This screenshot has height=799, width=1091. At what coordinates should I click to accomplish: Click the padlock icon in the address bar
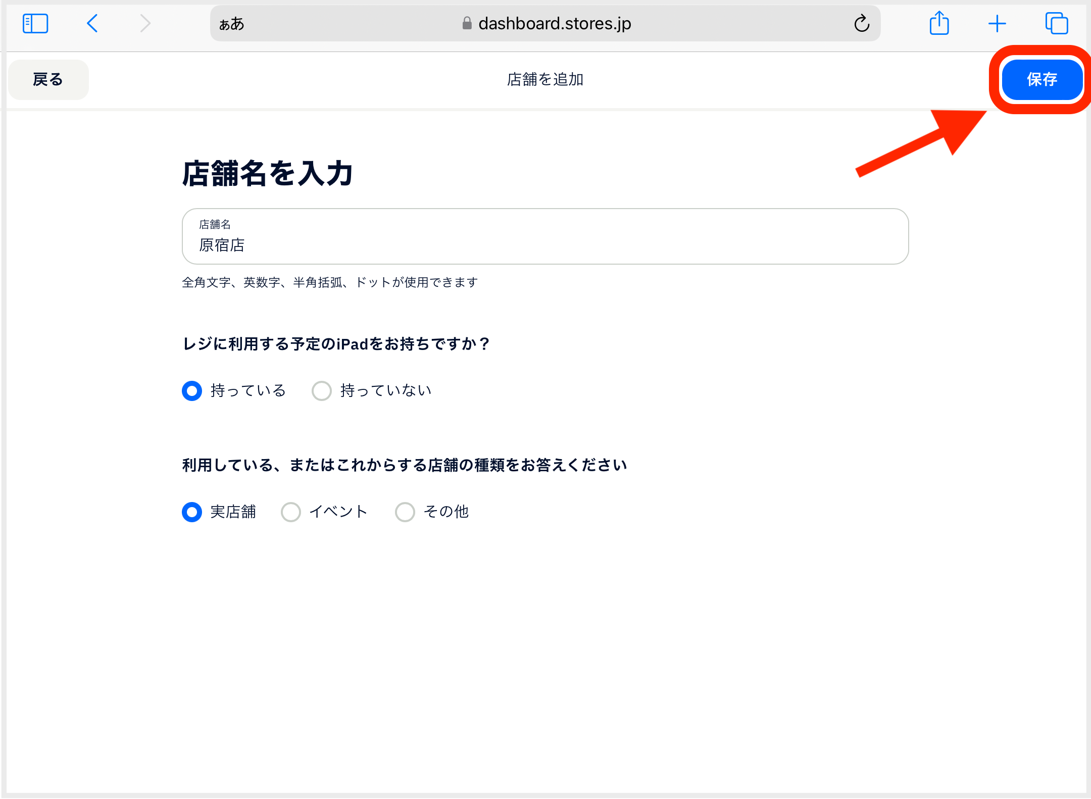click(x=467, y=23)
